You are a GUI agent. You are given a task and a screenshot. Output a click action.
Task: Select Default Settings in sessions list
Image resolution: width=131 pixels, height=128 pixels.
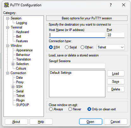click(x=61, y=73)
